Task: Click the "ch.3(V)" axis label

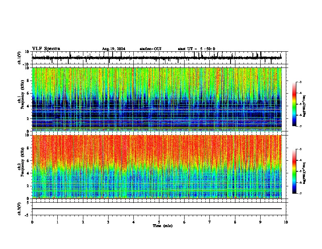Action: [x=19, y=209]
